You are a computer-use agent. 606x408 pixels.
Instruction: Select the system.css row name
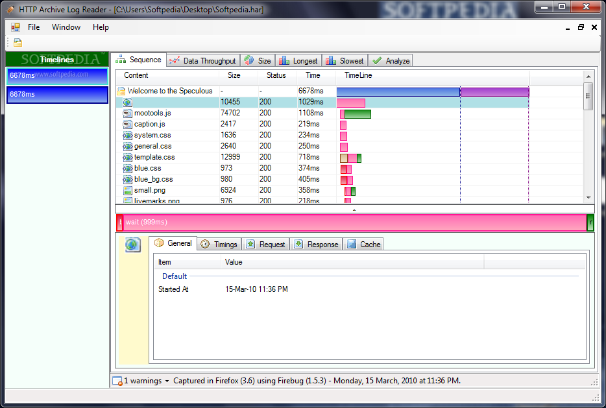(152, 135)
